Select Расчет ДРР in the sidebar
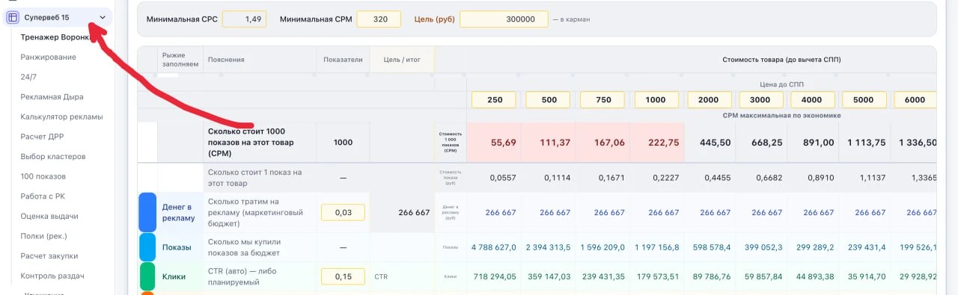 tap(42, 137)
